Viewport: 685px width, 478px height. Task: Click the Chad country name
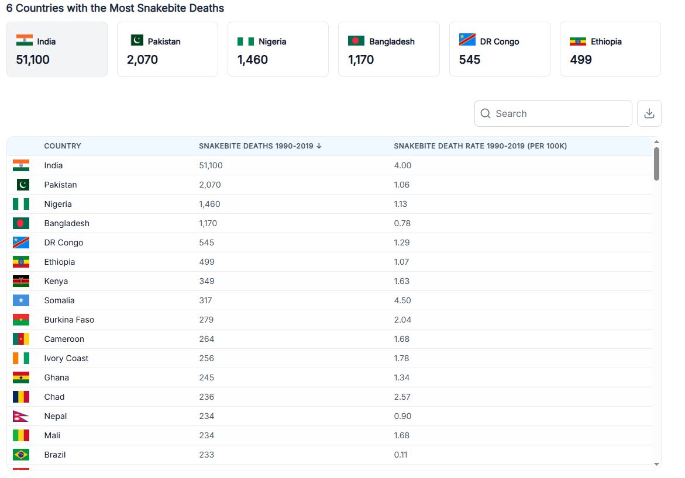tap(54, 397)
